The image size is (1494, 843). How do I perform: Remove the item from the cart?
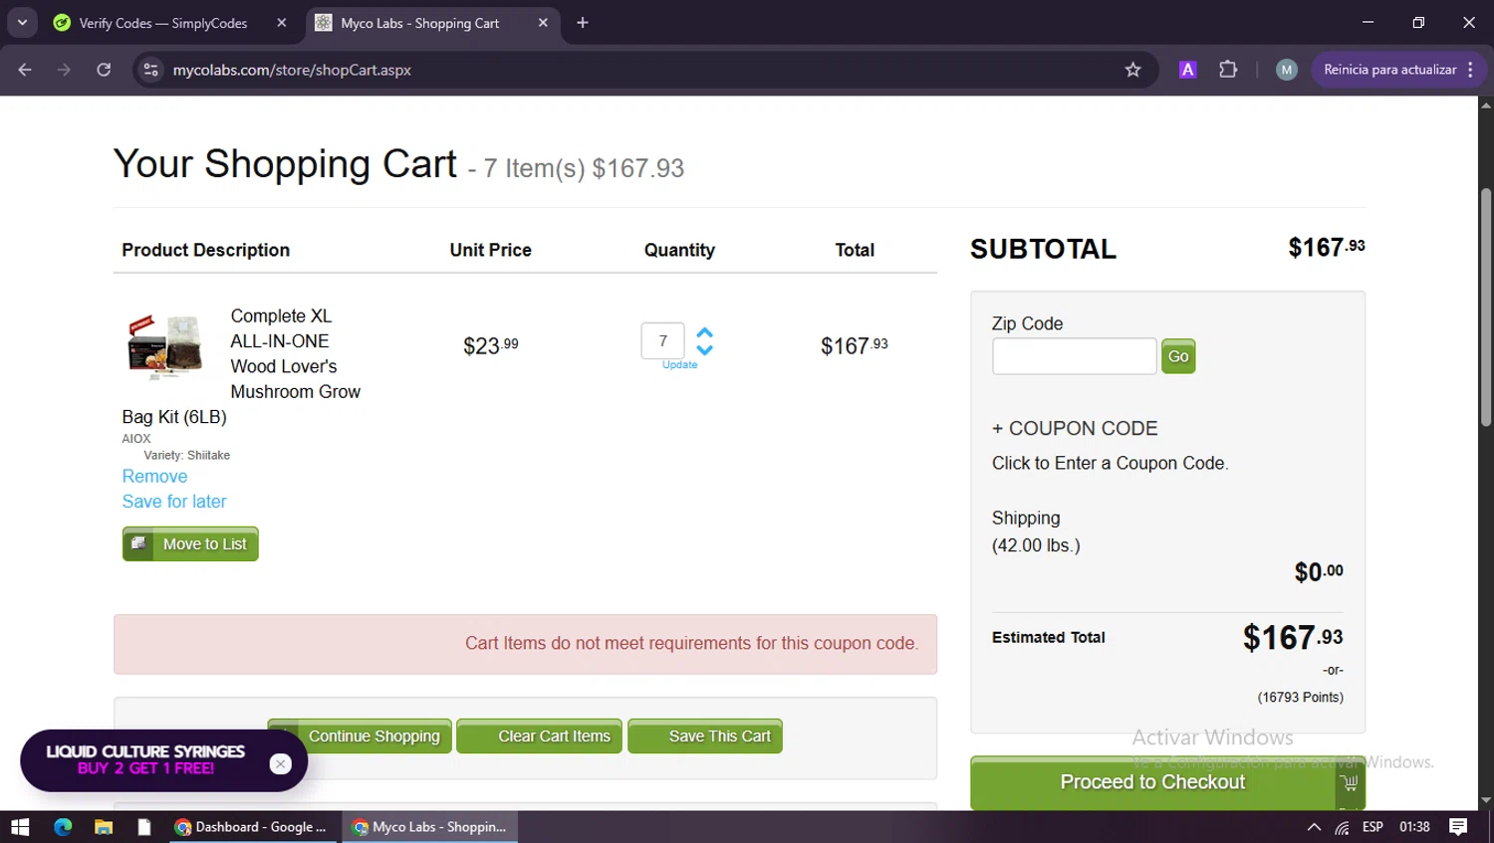154,477
